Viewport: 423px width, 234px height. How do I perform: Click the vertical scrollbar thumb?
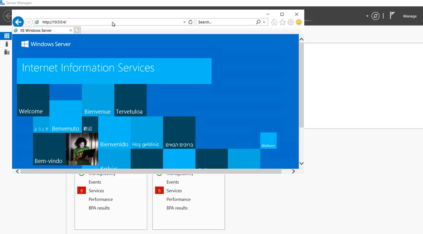point(301,85)
